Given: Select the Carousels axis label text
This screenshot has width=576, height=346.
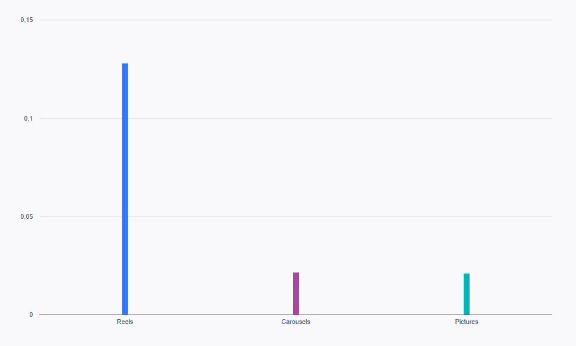Looking at the screenshot, I should (296, 322).
